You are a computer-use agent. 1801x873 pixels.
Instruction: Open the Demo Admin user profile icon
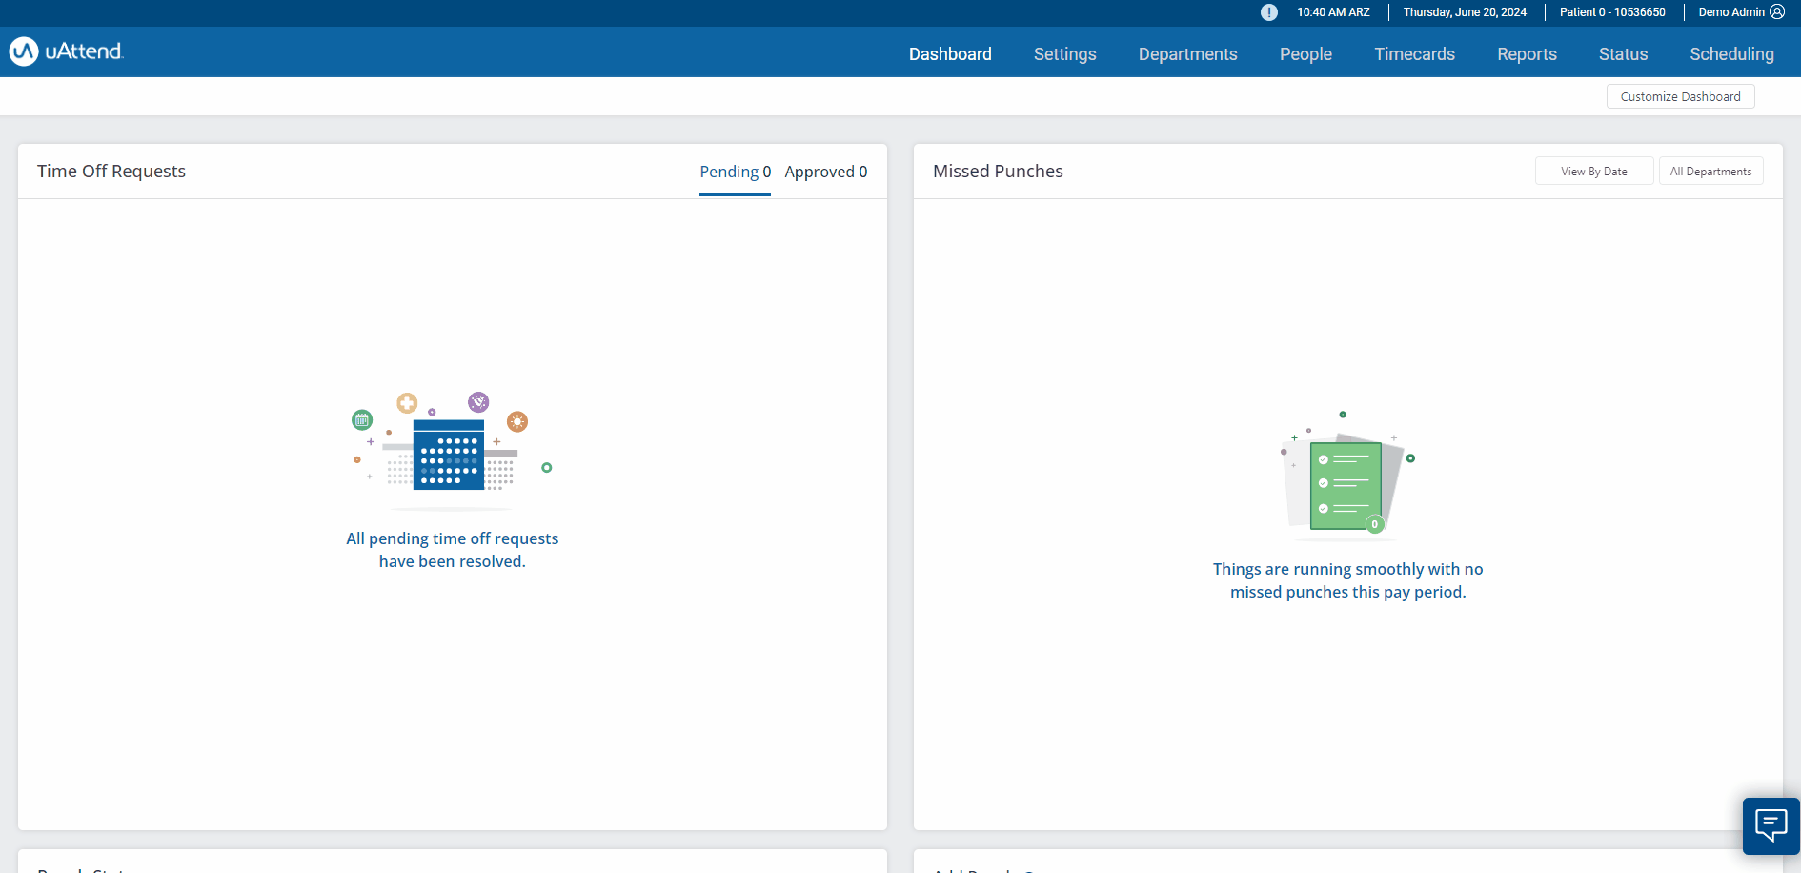point(1777,12)
